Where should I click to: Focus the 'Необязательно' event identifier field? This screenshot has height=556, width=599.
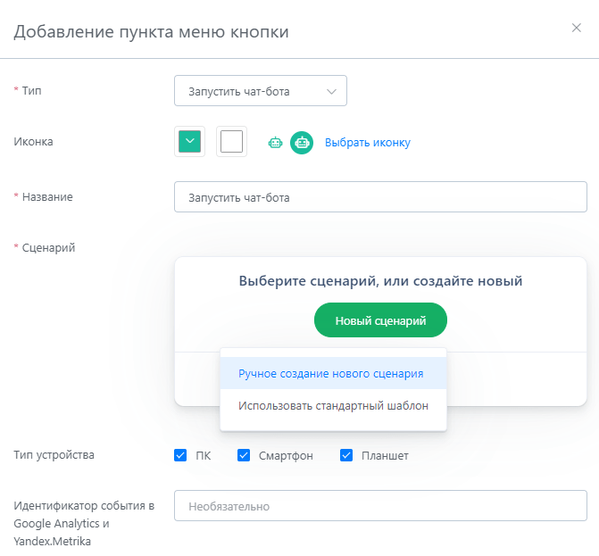point(380,506)
